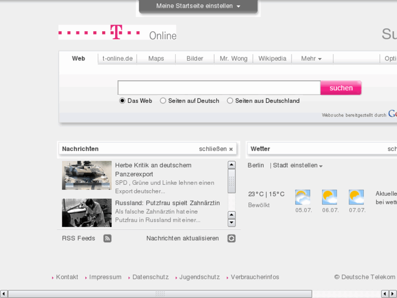The height and width of the screenshot is (298, 397).
Task: Select the Seiten aus Deutschland radio option
Action: 230,101
